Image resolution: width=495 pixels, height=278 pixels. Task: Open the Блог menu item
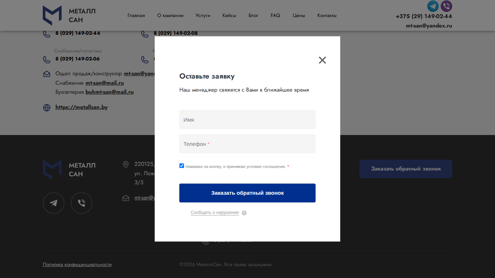[x=254, y=16]
